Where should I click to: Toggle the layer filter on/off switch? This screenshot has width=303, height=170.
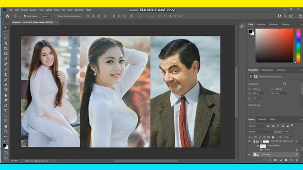pos(292,125)
